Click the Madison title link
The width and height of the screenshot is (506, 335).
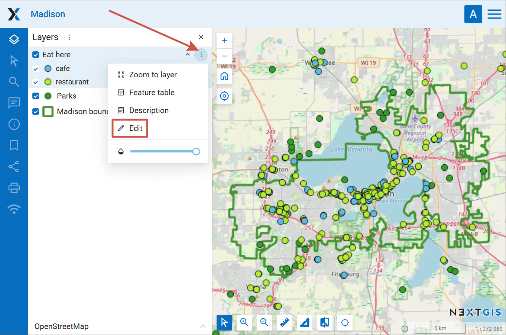tap(48, 14)
